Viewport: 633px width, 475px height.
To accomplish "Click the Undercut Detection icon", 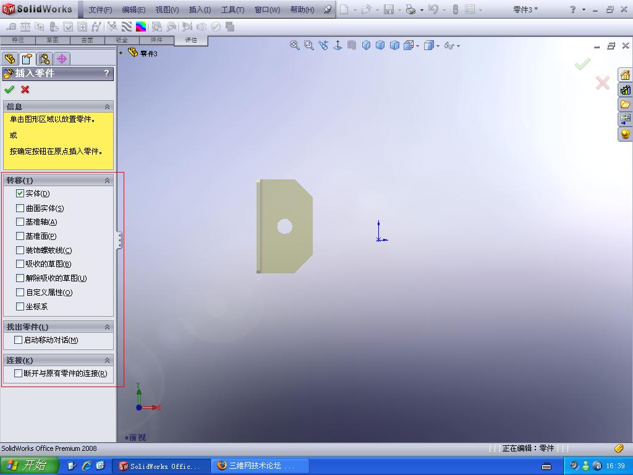I will [x=172, y=27].
